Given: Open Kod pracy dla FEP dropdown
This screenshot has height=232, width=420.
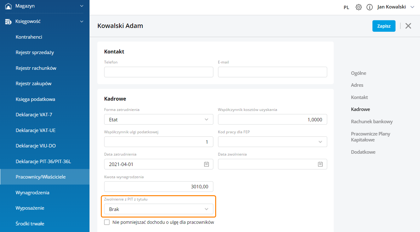Looking at the screenshot, I should point(272,142).
